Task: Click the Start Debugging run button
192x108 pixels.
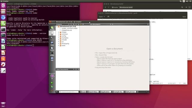Action: point(52,87)
